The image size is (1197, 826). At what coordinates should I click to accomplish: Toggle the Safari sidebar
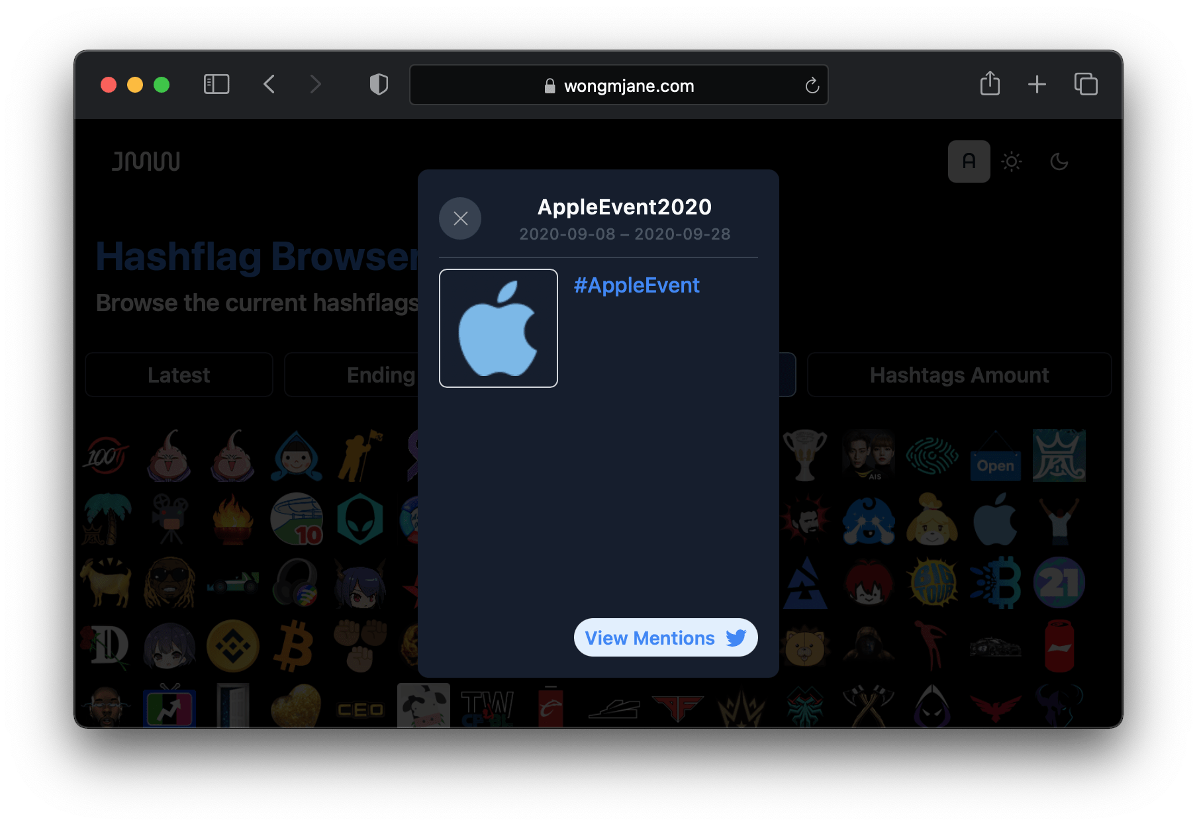216,85
